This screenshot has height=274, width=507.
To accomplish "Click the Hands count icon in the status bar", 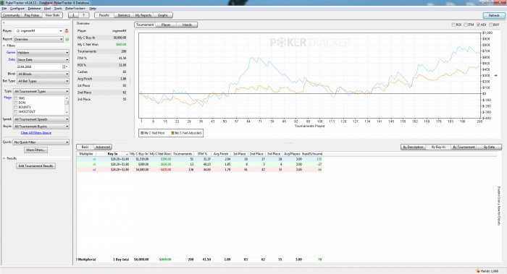I will [478, 271].
